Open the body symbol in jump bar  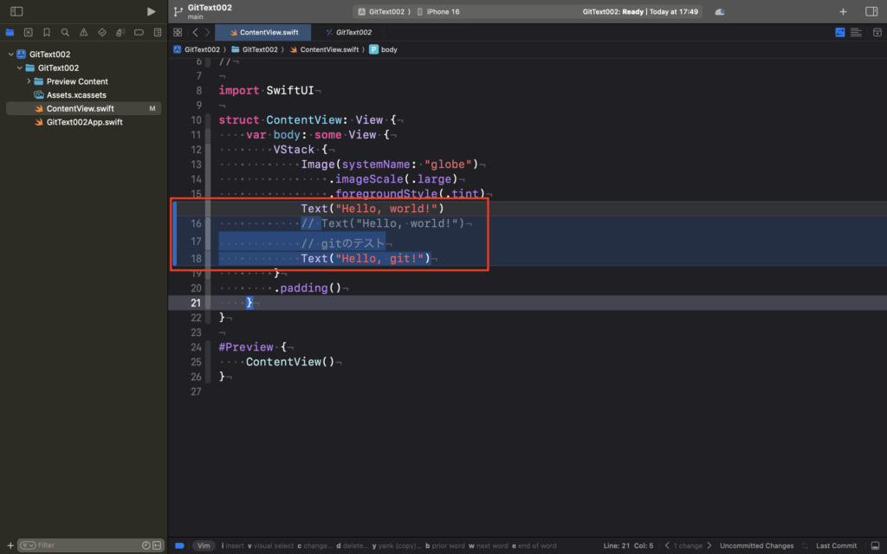tap(383, 49)
